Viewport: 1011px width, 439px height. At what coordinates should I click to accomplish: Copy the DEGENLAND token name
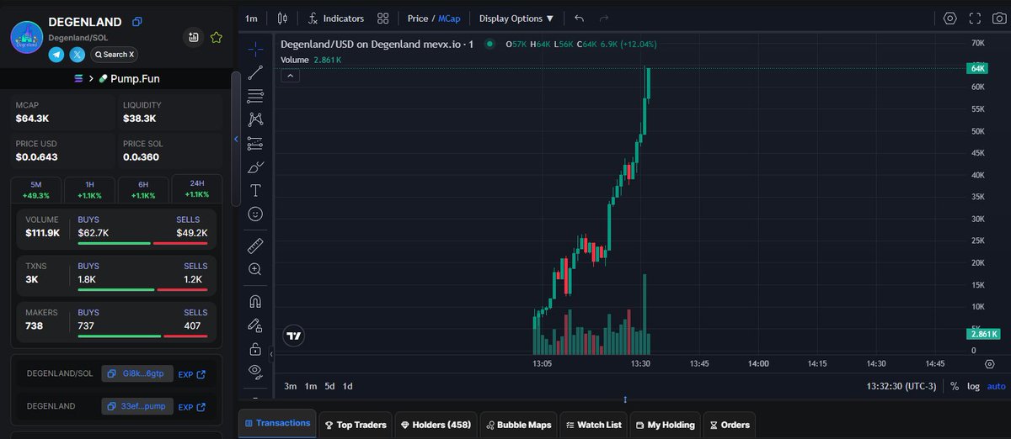(137, 22)
